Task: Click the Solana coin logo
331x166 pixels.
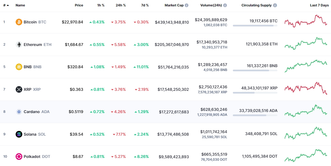Action: point(19,134)
